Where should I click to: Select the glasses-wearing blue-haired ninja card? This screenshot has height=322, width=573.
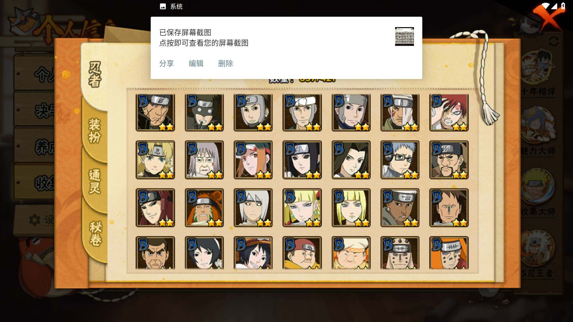click(400, 160)
